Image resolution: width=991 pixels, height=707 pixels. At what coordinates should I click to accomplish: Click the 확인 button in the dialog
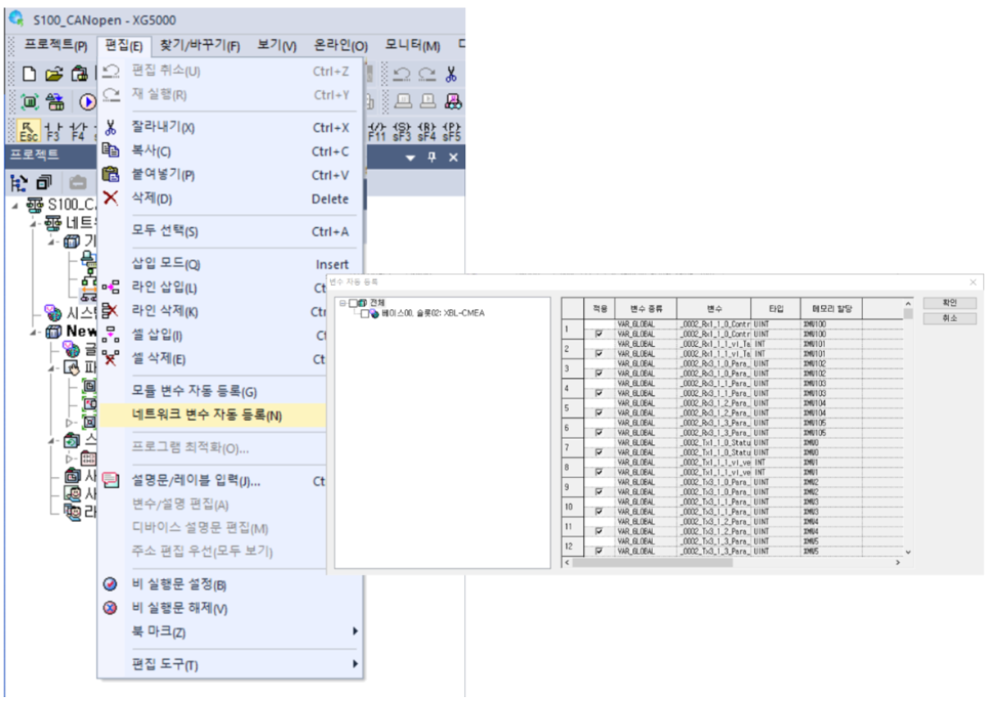(x=950, y=303)
